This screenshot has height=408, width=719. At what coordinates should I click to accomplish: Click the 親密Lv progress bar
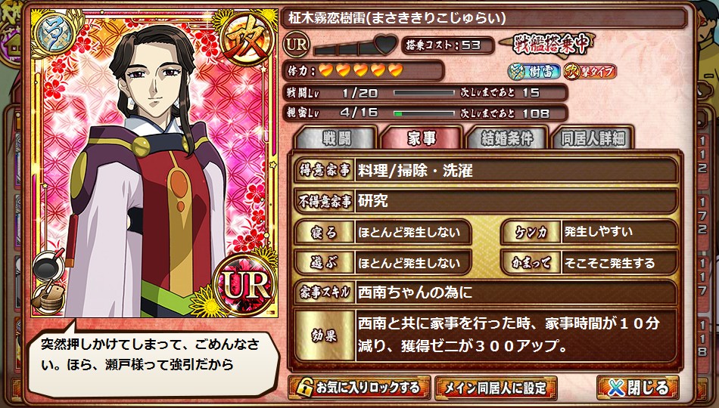click(x=424, y=113)
